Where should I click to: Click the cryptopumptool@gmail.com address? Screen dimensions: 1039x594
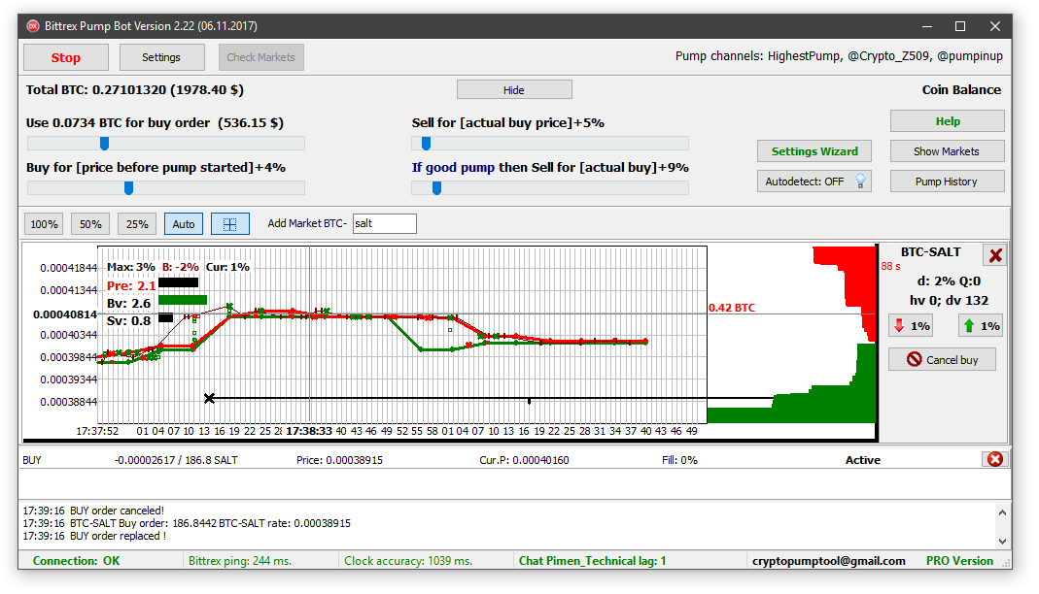(828, 561)
